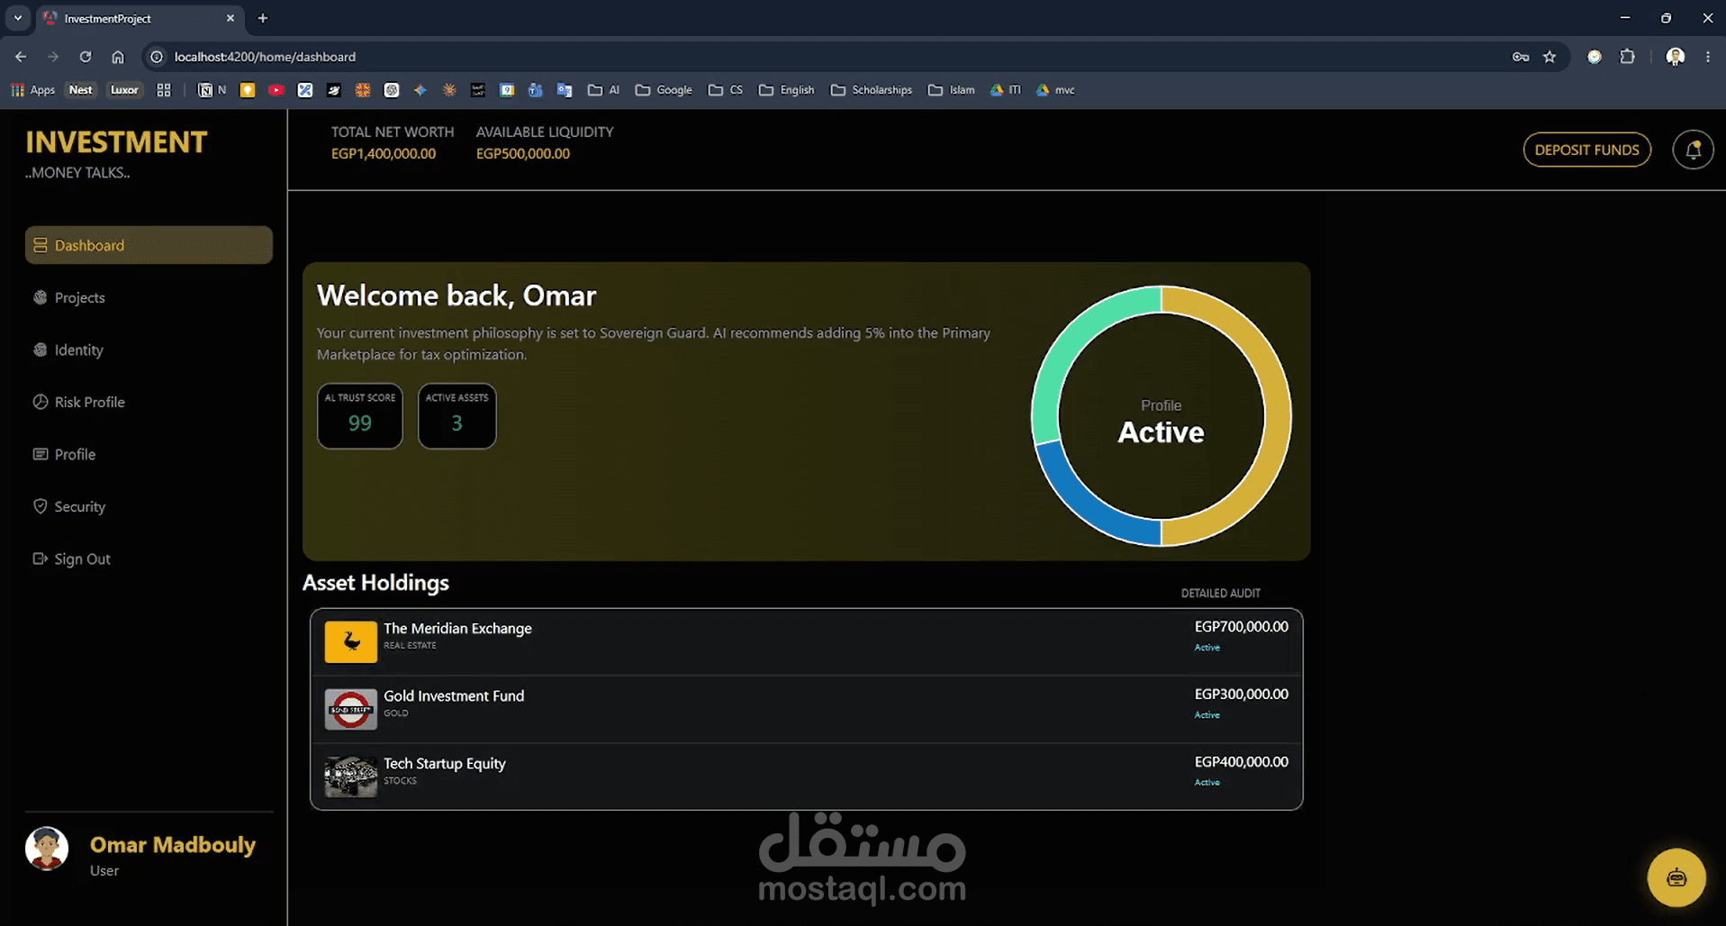The image size is (1726, 926).
Task: Open a new browser tab
Action: pos(263,18)
